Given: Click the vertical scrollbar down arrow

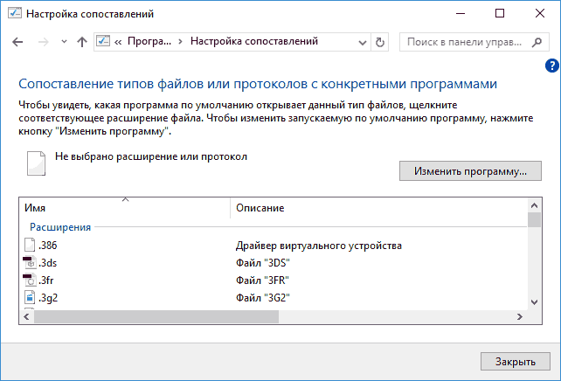Looking at the screenshot, I should tap(535, 301).
